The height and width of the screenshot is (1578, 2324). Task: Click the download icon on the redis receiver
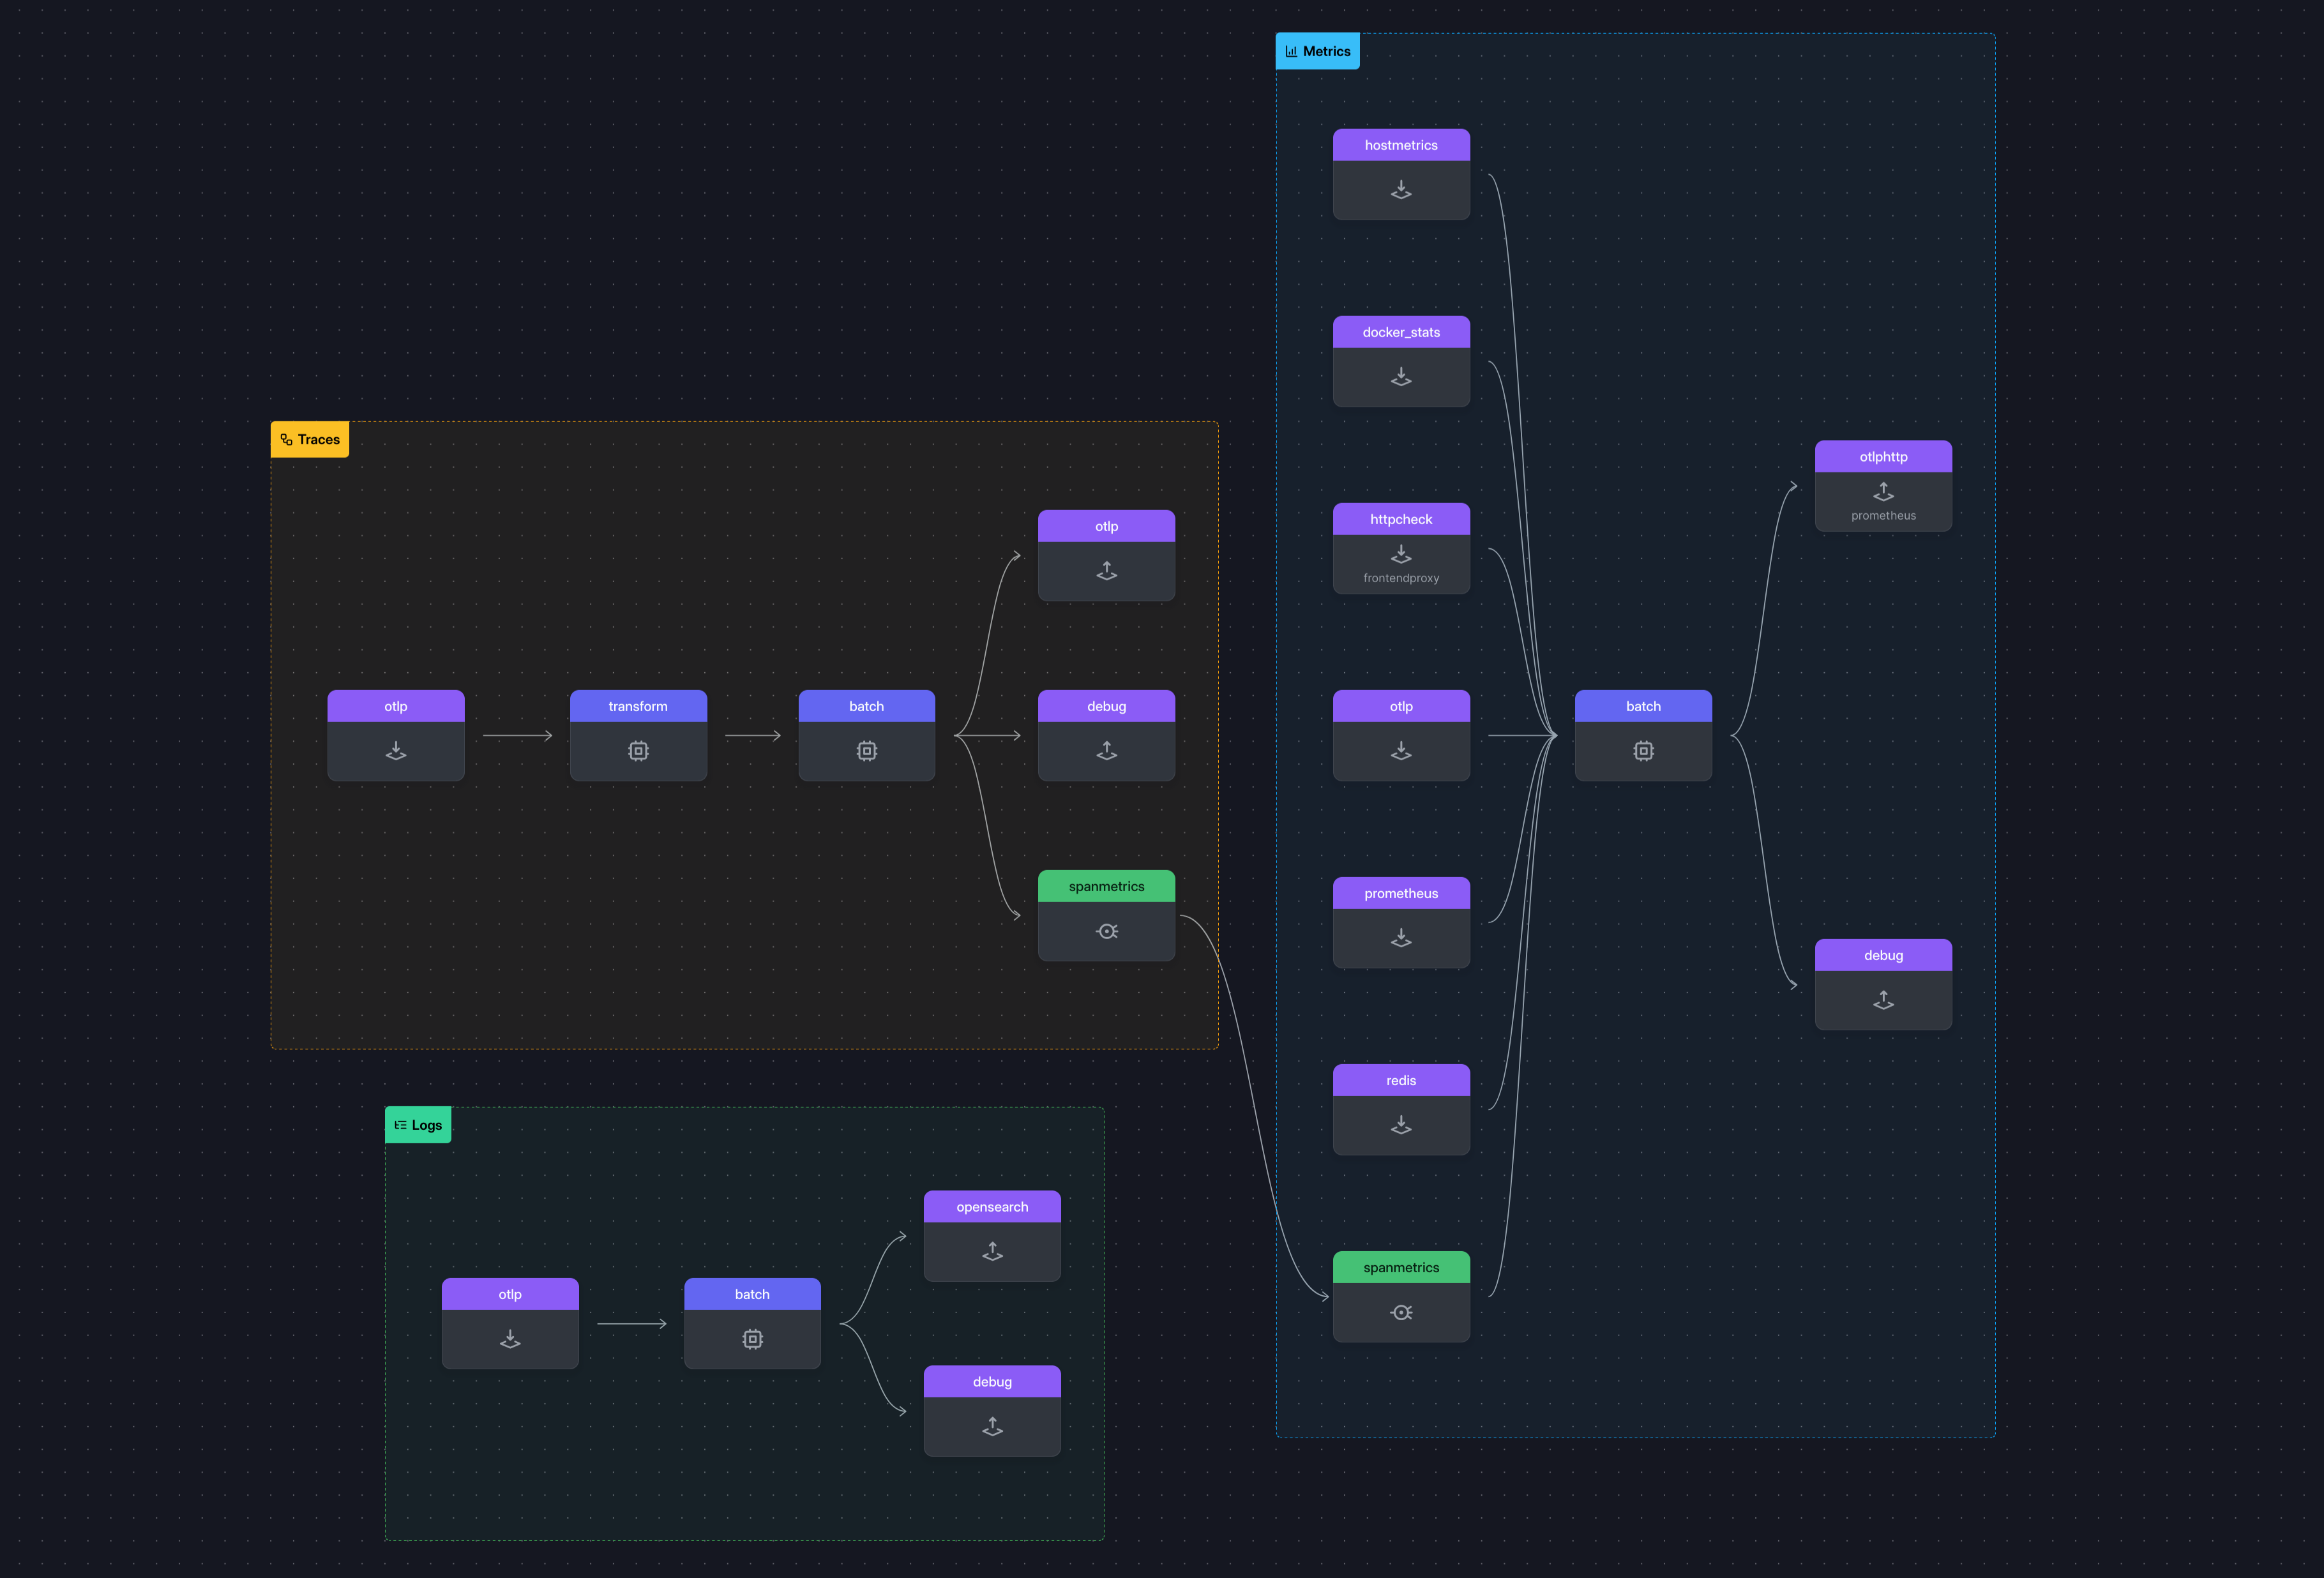pyautogui.click(x=1401, y=1125)
